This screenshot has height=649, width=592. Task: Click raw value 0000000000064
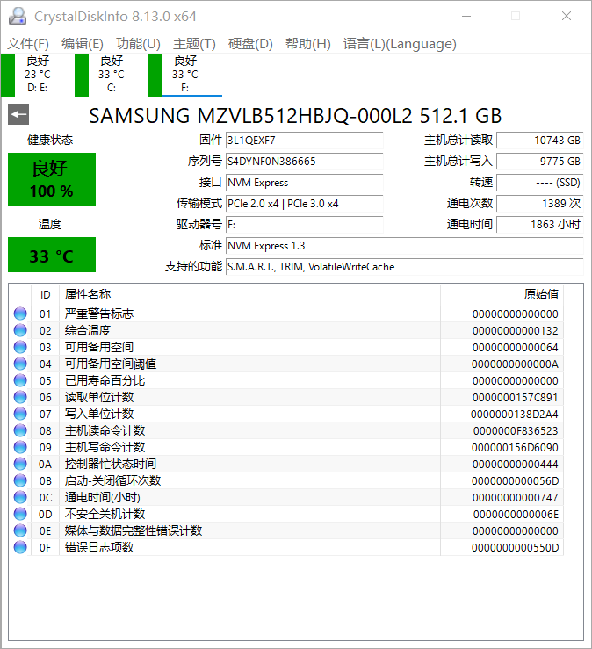point(515,347)
